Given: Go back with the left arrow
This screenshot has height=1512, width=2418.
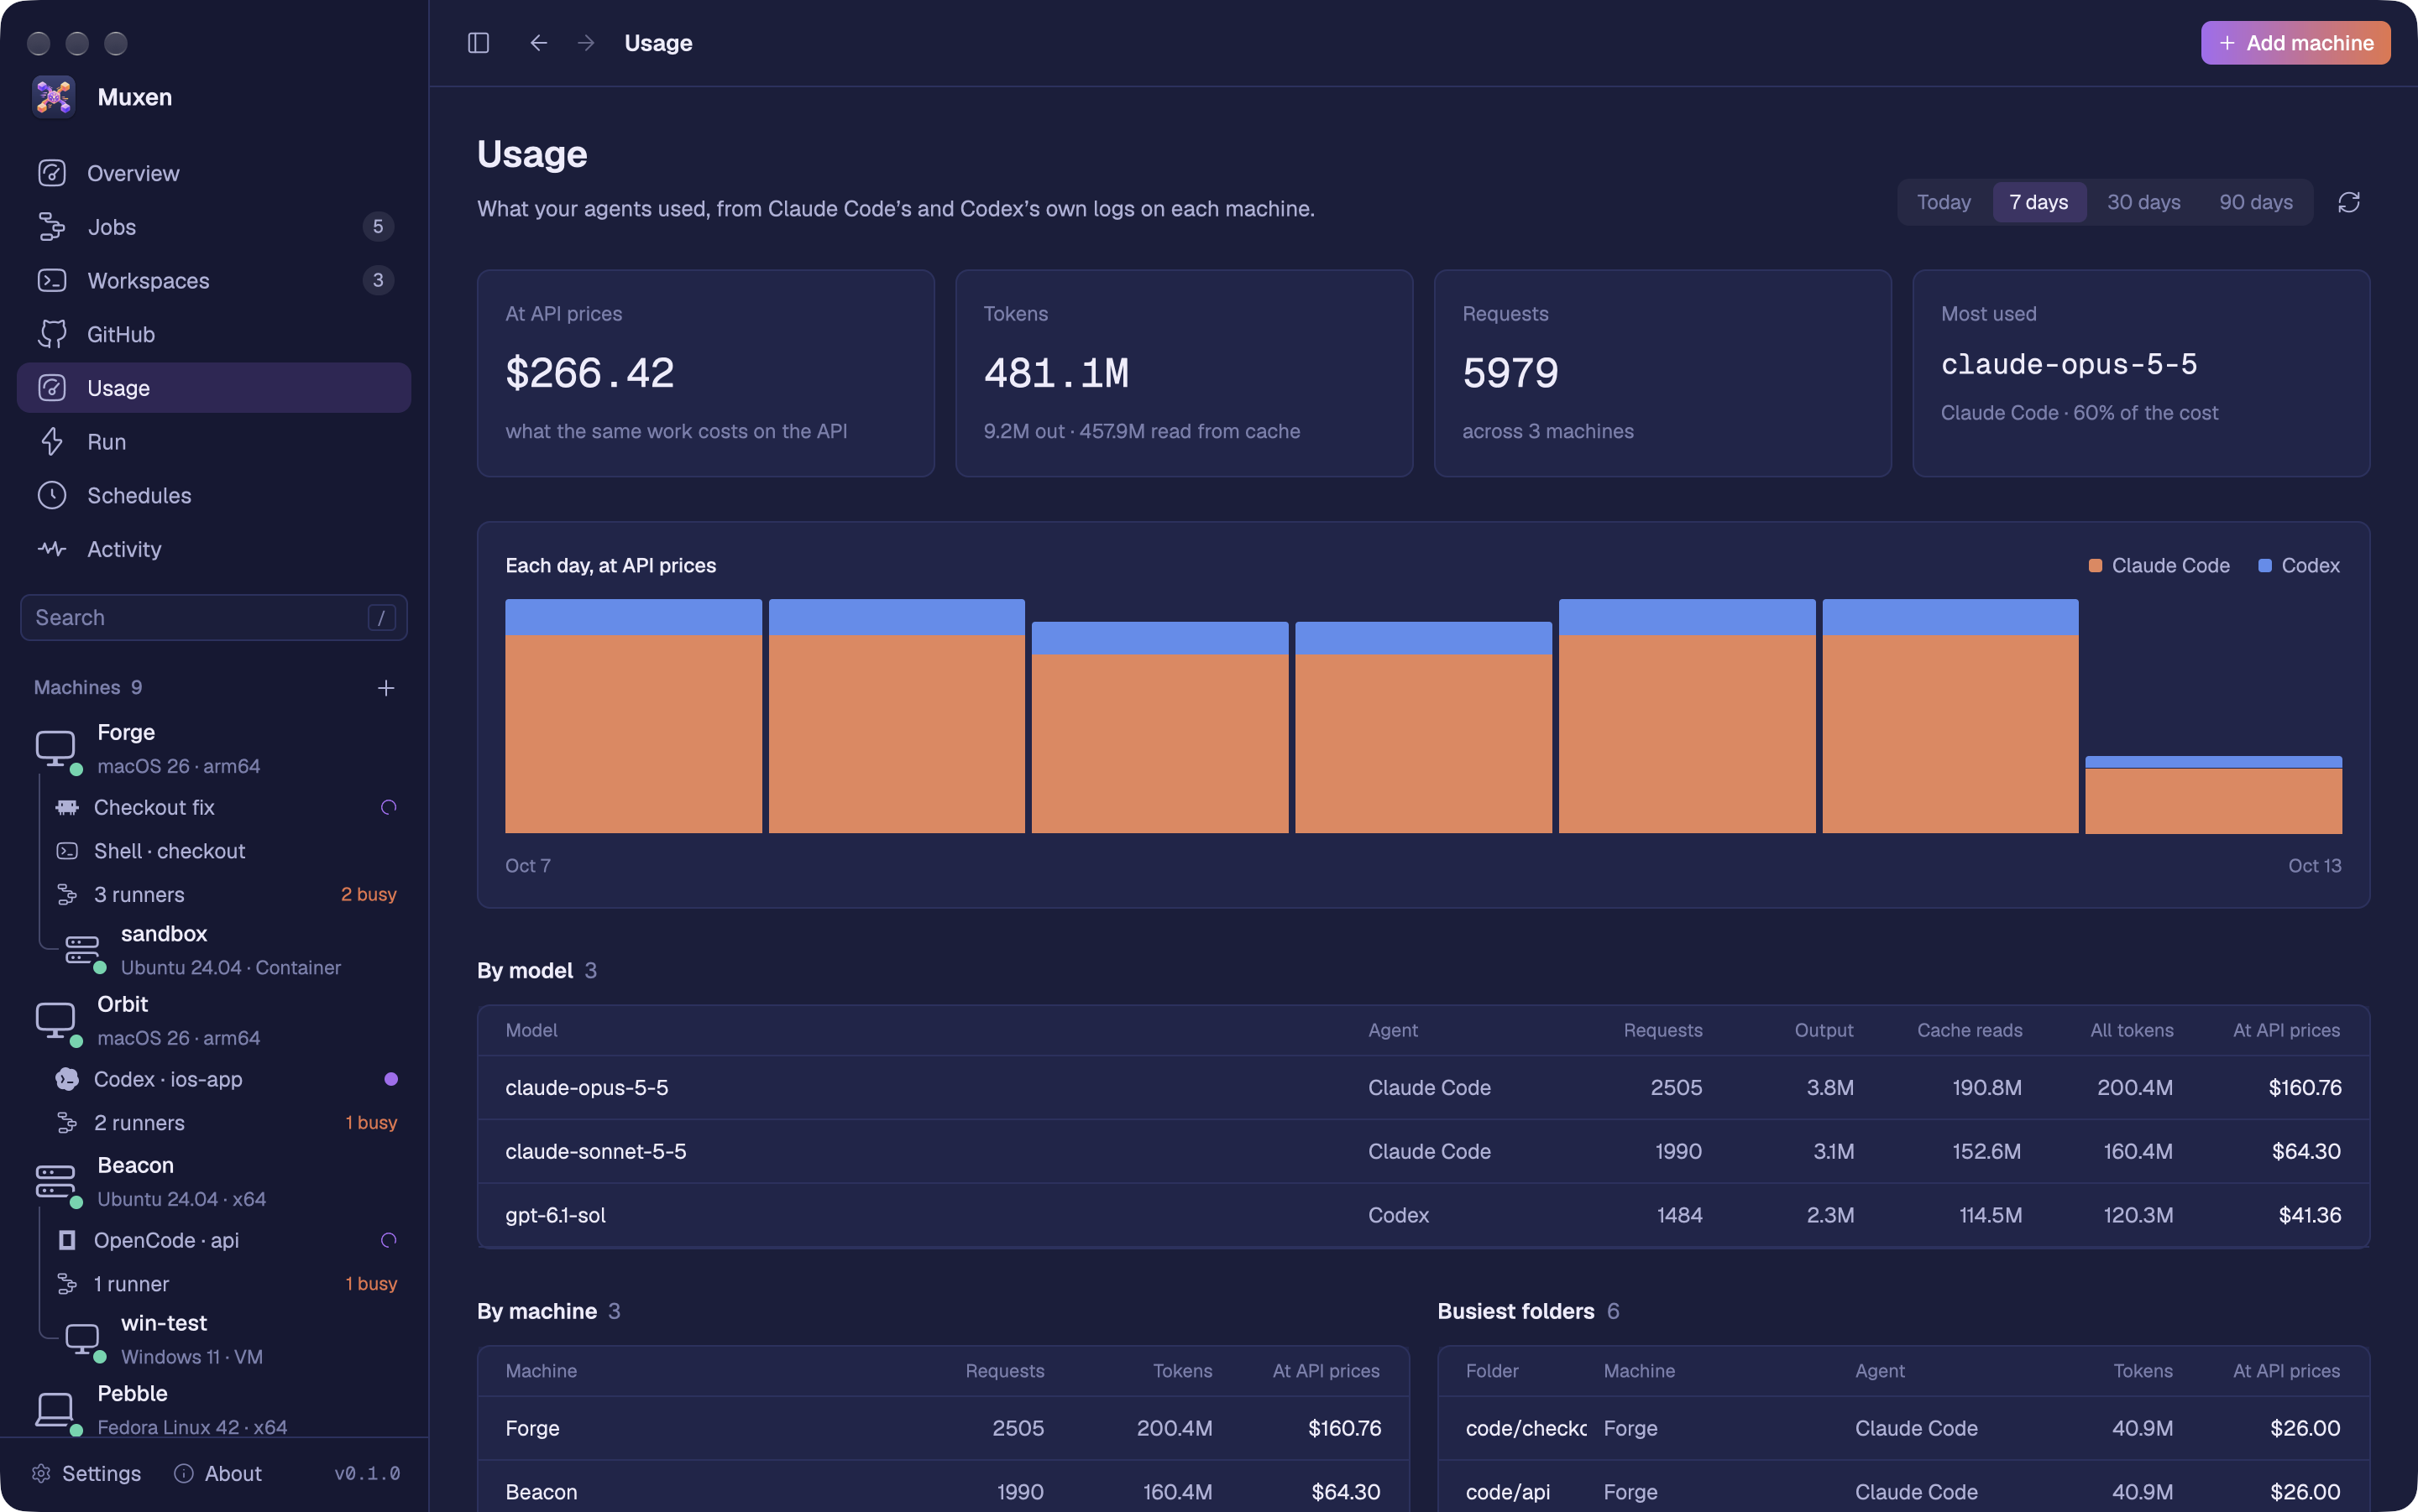Looking at the screenshot, I should click(x=538, y=43).
